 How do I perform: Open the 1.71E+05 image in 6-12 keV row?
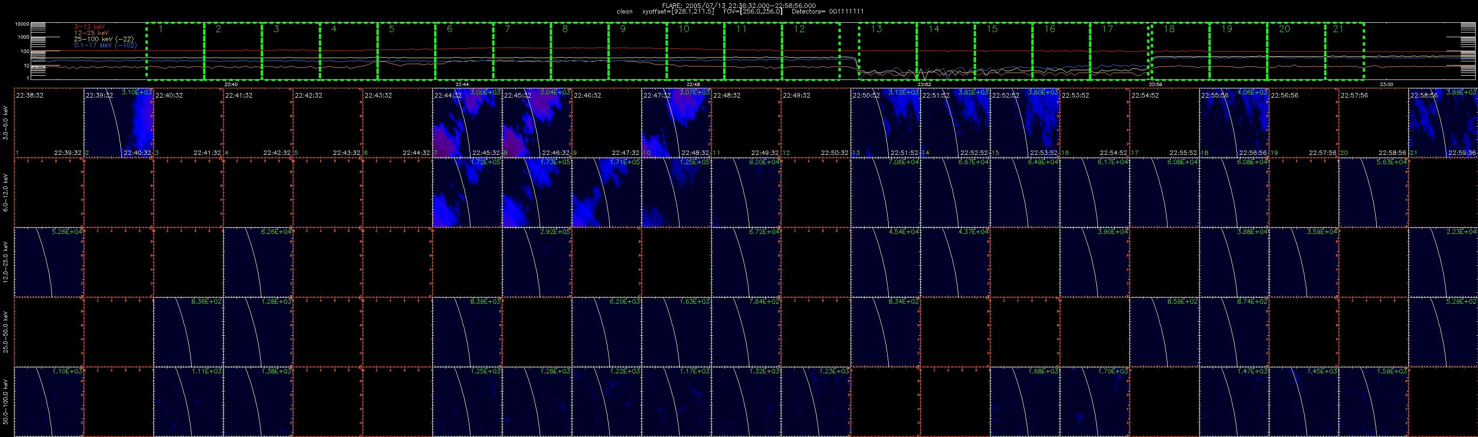click(x=607, y=192)
